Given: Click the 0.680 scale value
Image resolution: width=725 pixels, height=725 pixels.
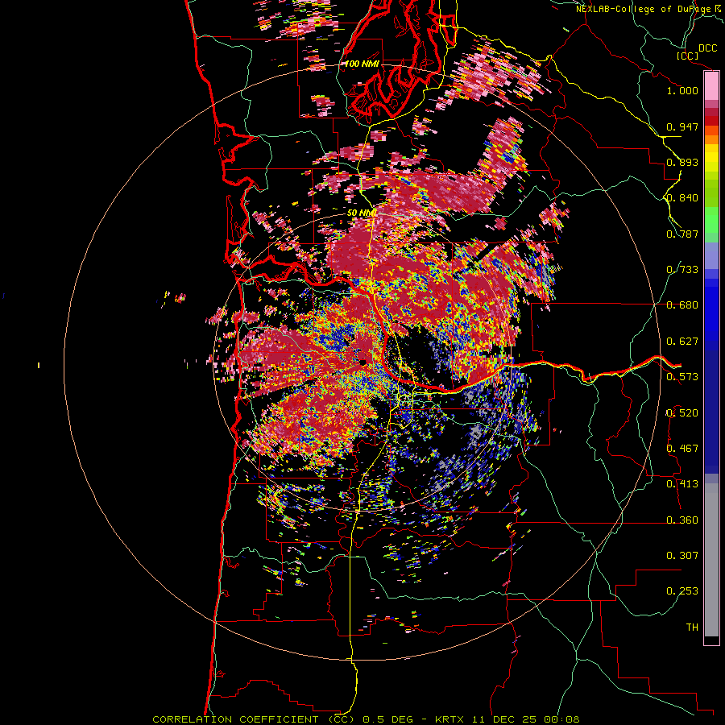Looking at the screenshot, I should point(682,305).
